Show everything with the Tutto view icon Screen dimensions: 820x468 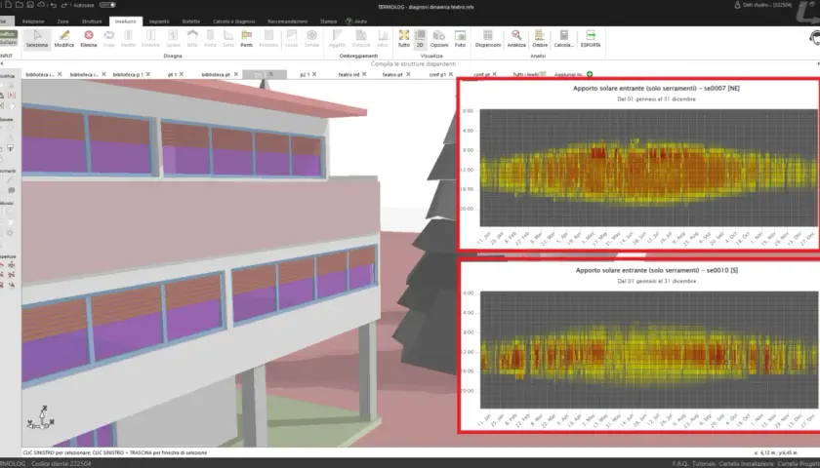pos(404,39)
